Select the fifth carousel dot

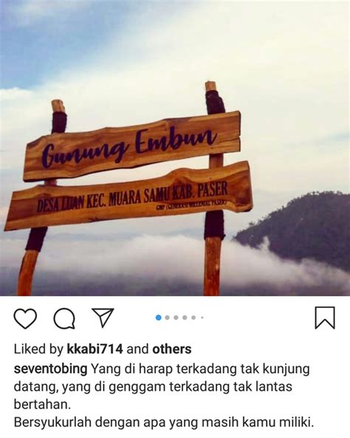(193, 318)
